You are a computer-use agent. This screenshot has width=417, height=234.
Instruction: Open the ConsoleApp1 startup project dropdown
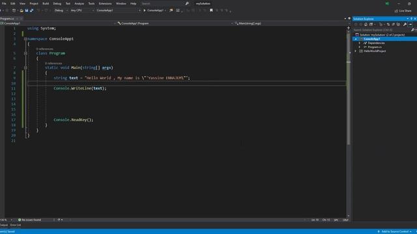[x=118, y=10]
